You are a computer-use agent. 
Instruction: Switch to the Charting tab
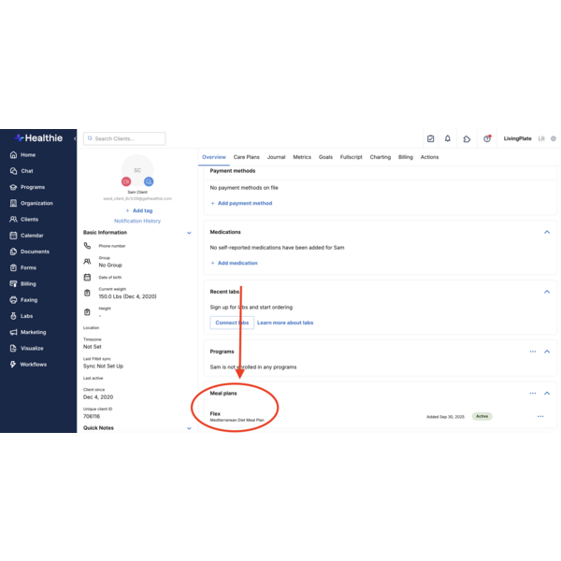pos(380,157)
